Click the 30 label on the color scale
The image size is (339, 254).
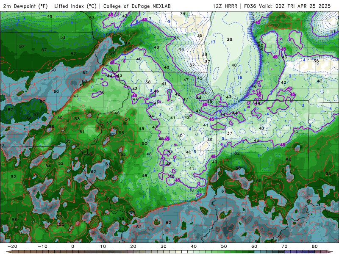(x=164, y=246)
